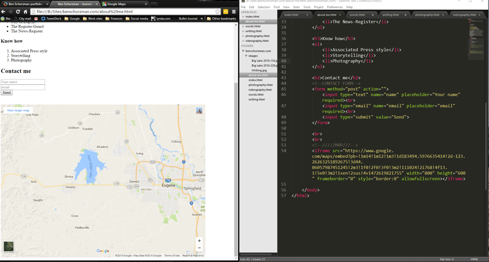Open the Goto menu
489x262 pixels.
[x=296, y=7]
